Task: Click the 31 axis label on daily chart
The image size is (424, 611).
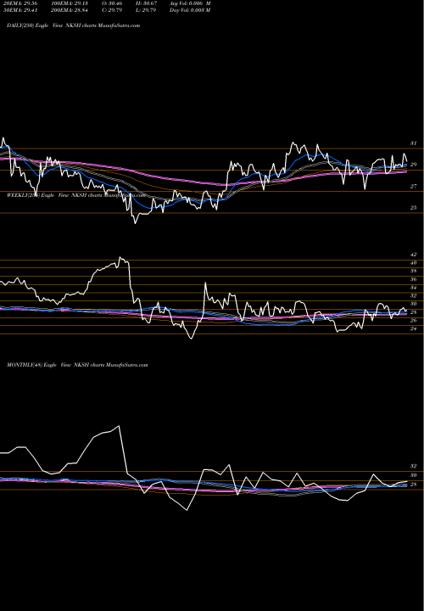Action: pyautogui.click(x=414, y=143)
